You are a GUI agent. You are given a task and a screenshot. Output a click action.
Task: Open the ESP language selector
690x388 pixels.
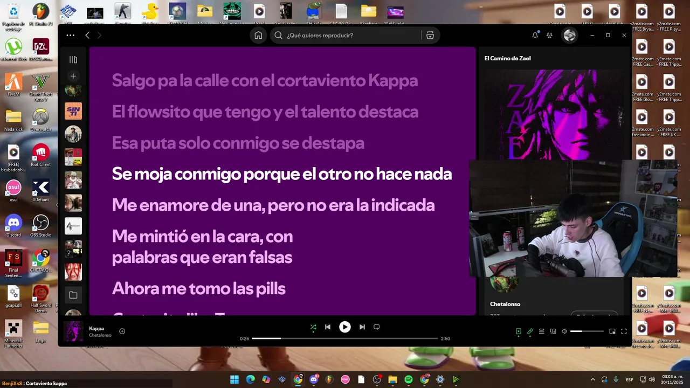pos(629,379)
